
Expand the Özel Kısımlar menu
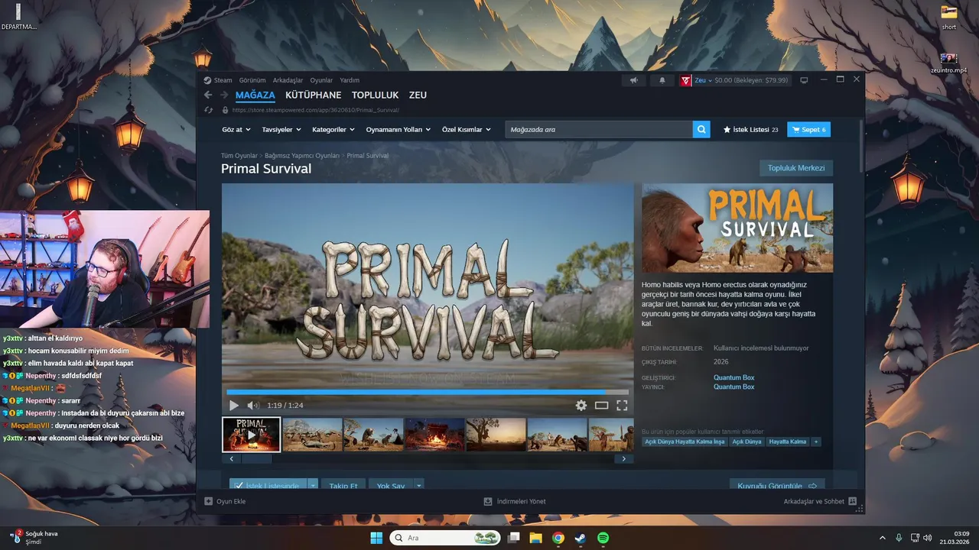pyautogui.click(x=467, y=129)
